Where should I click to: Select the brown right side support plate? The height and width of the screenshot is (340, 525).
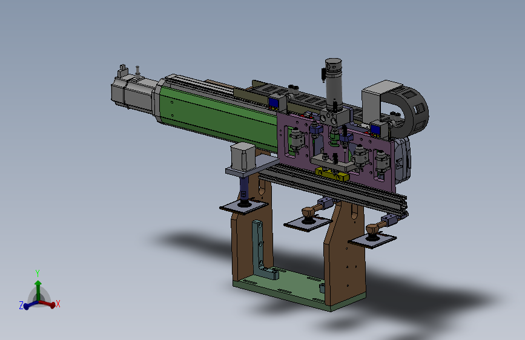click(345, 254)
